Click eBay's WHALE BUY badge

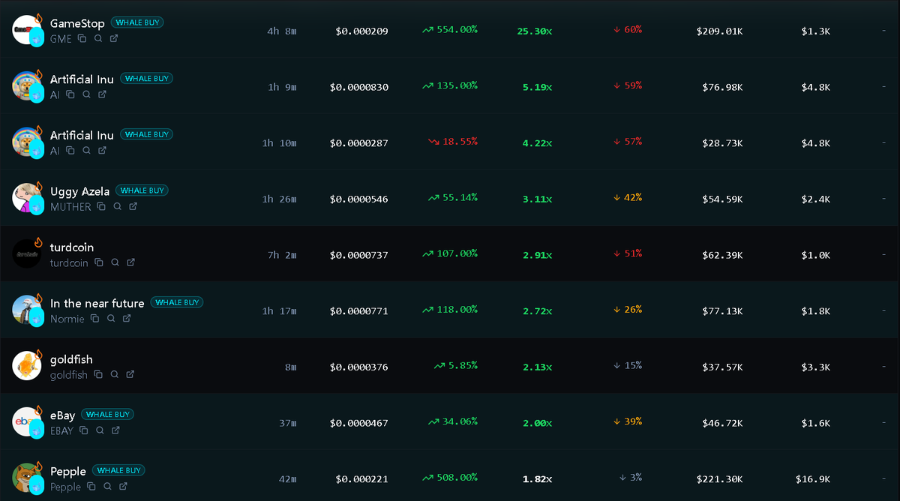click(x=108, y=414)
